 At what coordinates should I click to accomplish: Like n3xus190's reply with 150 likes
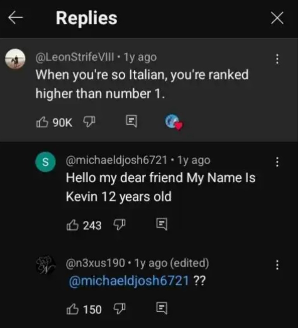pyautogui.click(x=72, y=309)
